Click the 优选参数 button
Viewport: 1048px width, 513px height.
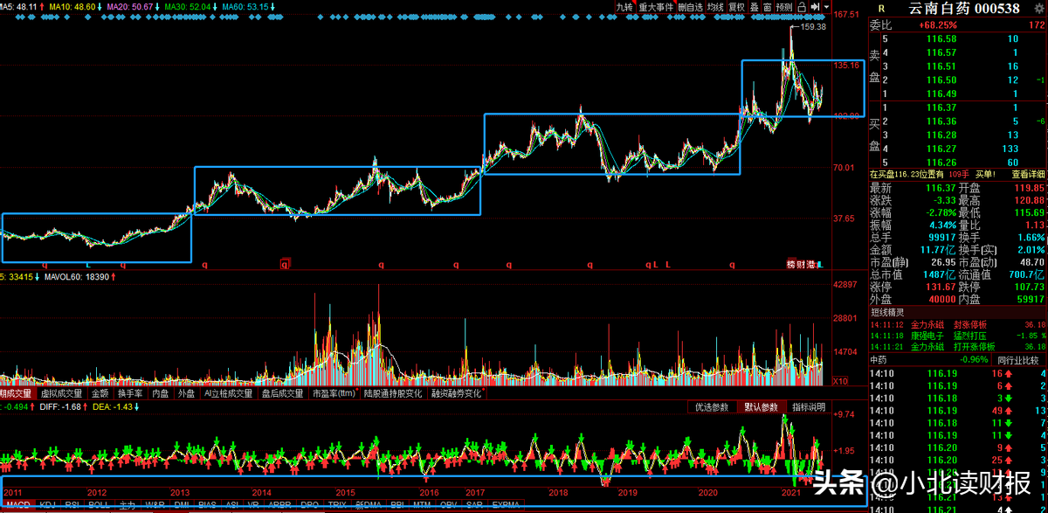712,407
